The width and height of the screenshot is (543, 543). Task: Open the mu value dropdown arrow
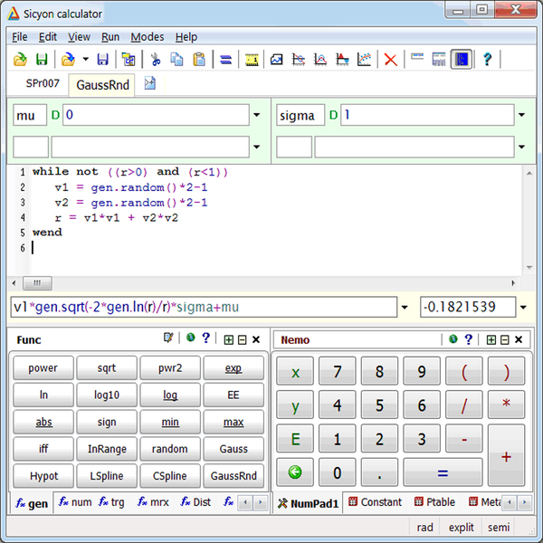pos(257,115)
